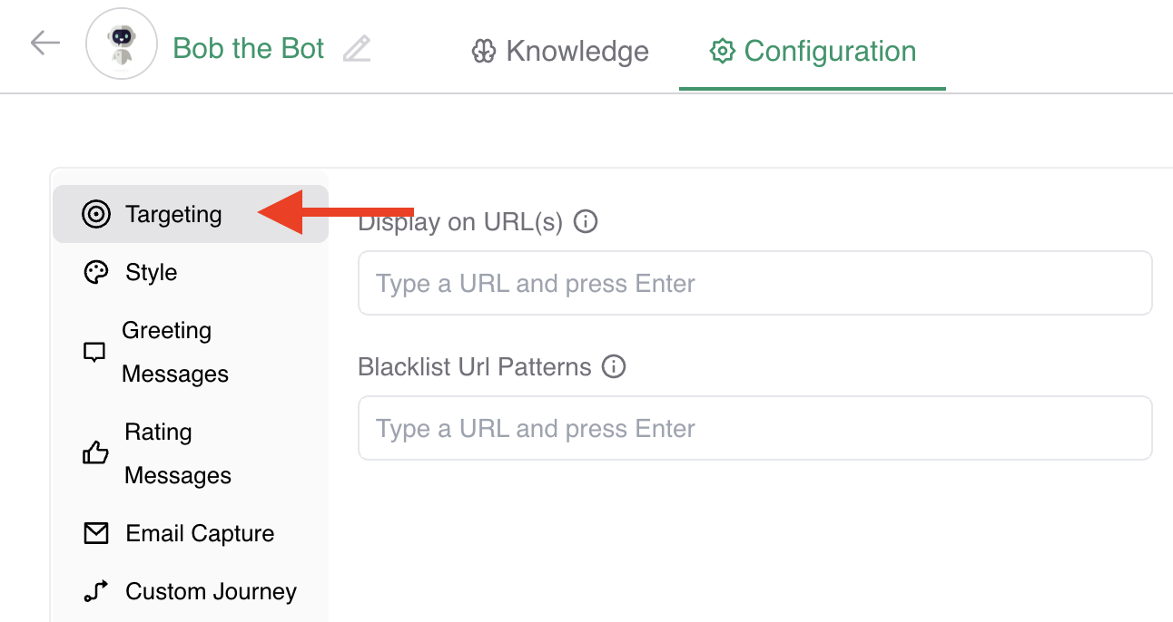Click the back arrow icon
Screen dimensions: 1173x622
click(44, 43)
